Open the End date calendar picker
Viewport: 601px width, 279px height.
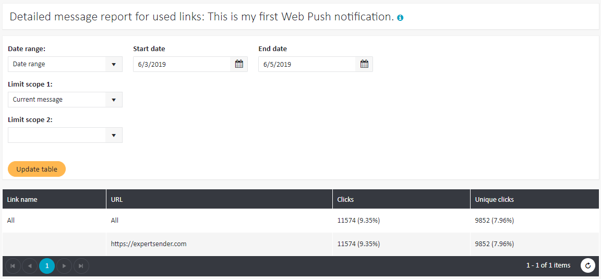[364, 64]
